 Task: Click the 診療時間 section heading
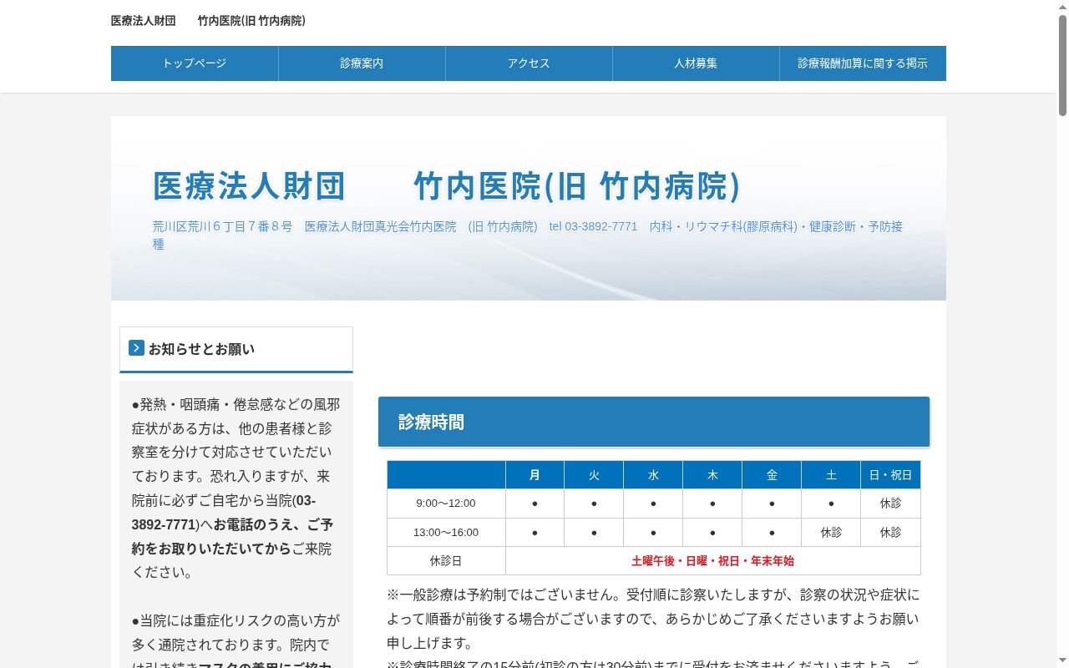click(654, 422)
